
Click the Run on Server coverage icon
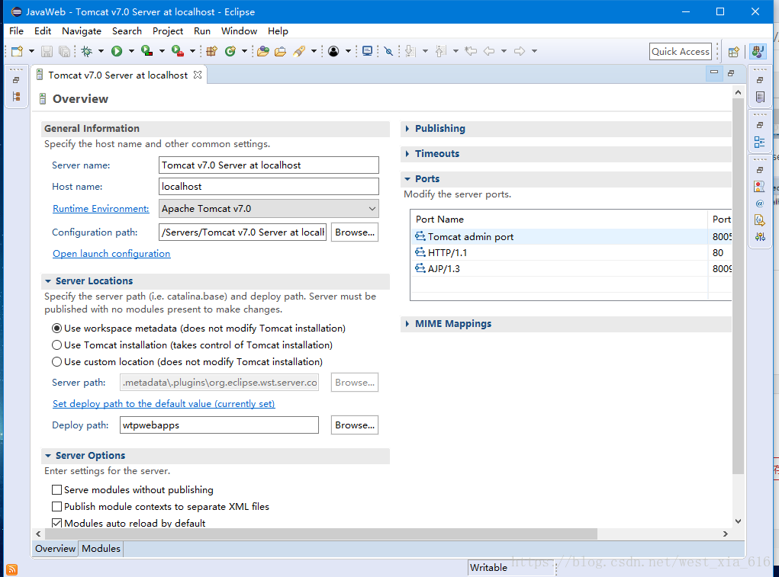146,51
